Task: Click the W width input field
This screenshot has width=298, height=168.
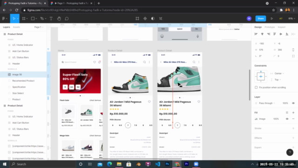Action: pos(263,50)
